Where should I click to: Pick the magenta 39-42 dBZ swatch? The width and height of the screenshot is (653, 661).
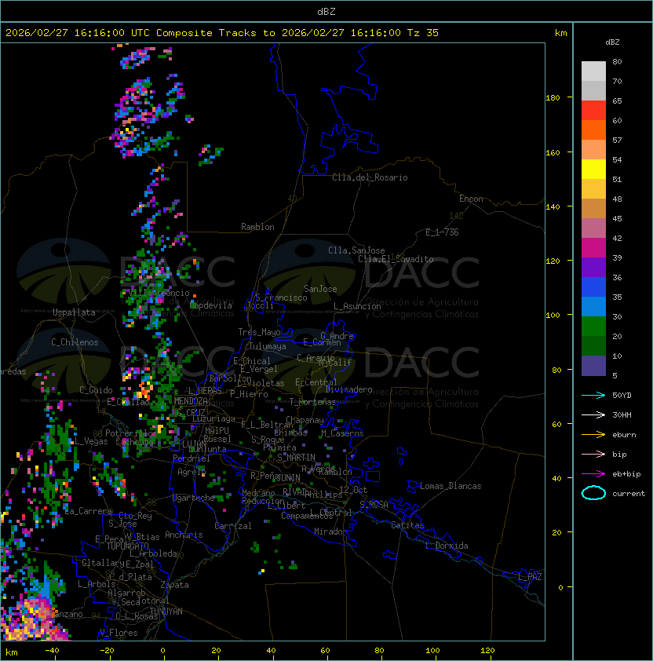[x=593, y=248]
